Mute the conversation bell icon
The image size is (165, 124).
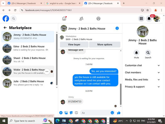coord(136,53)
